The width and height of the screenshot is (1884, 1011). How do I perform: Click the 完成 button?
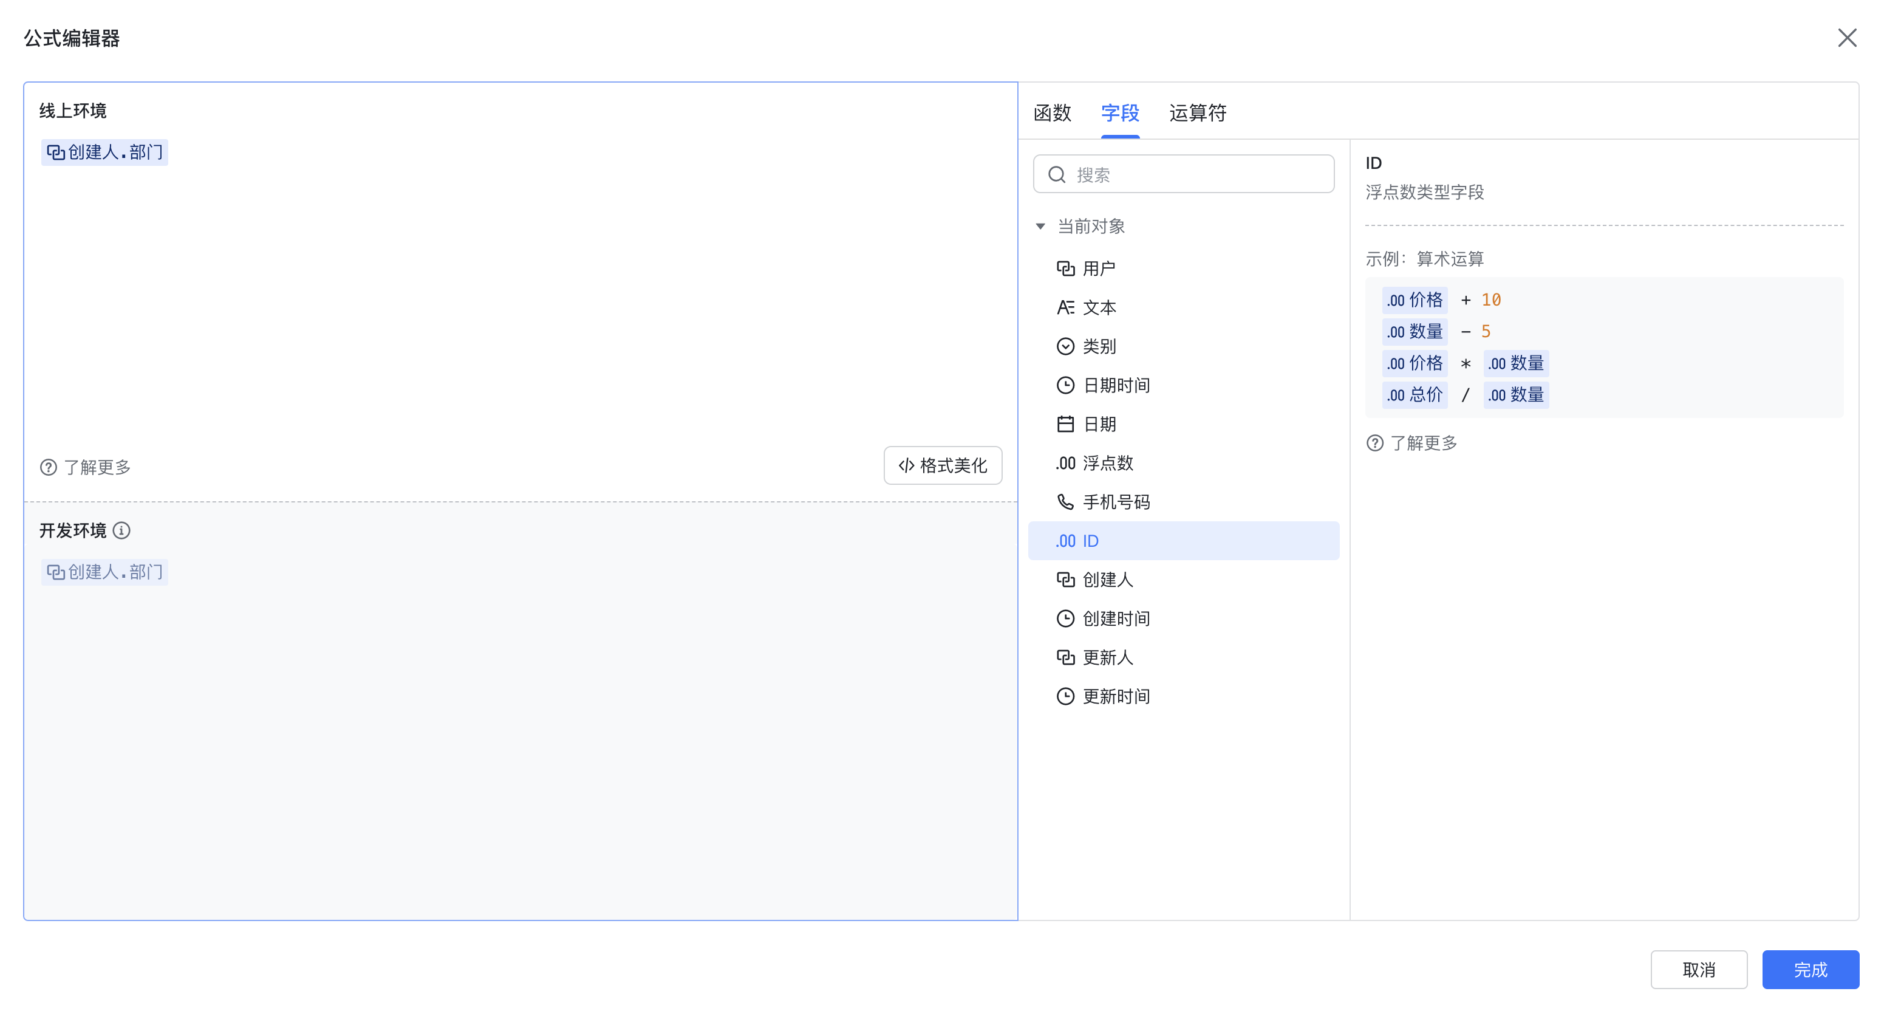(x=1810, y=969)
